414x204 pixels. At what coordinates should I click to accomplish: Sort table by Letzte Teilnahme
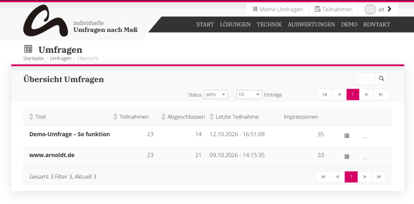234,117
